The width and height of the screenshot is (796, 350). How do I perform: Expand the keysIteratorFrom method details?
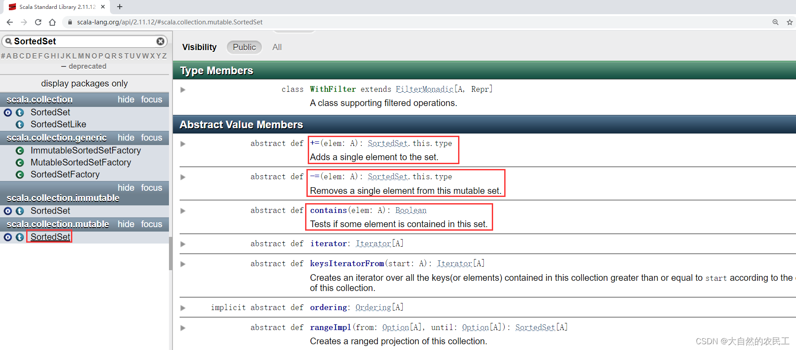pyautogui.click(x=183, y=264)
